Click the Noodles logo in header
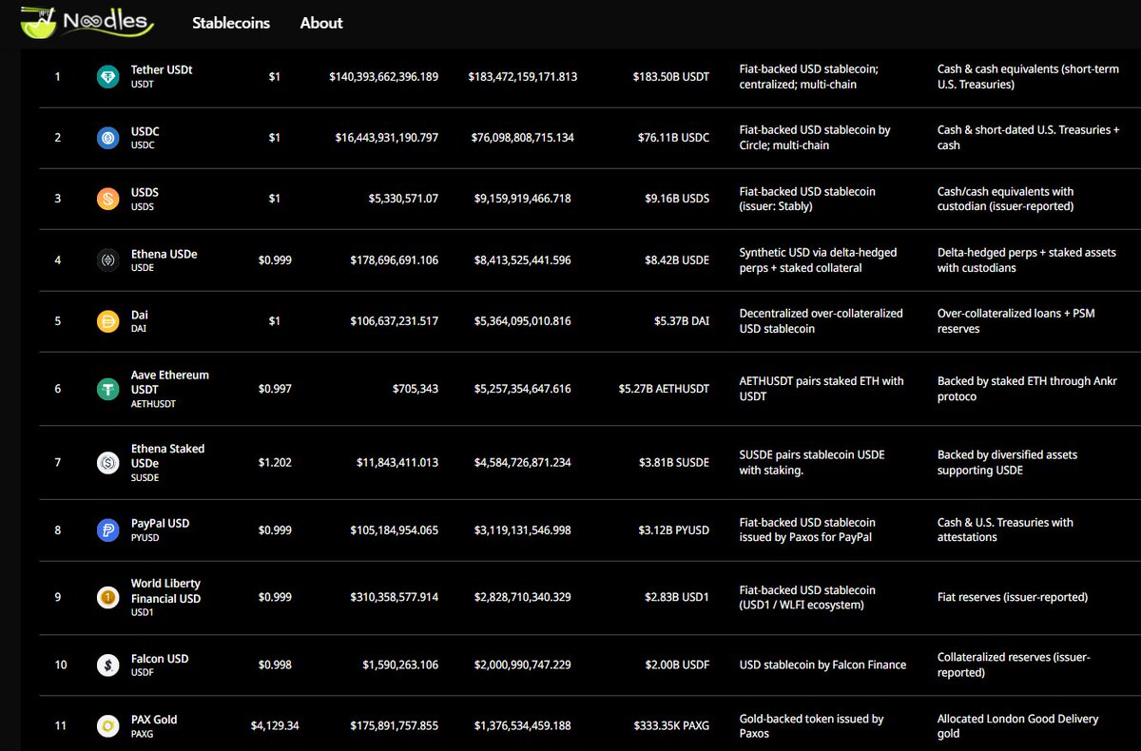This screenshot has width=1141, height=751. coord(87,21)
